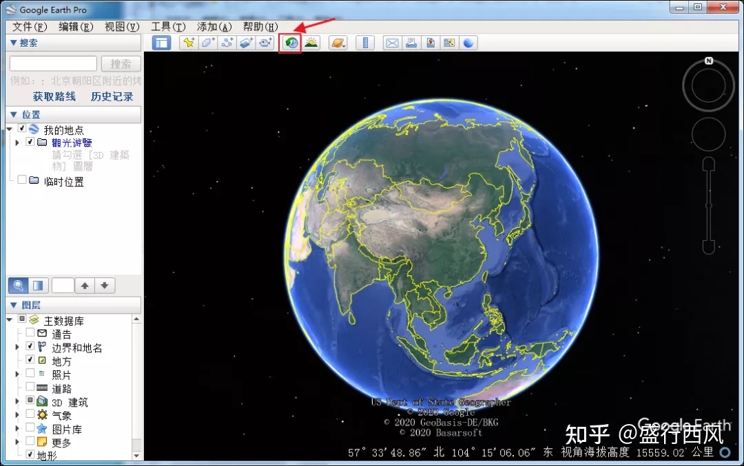Screen dimensions: 744x466
Task: Add a new placemark with pushpin icon
Action: pyautogui.click(x=189, y=43)
